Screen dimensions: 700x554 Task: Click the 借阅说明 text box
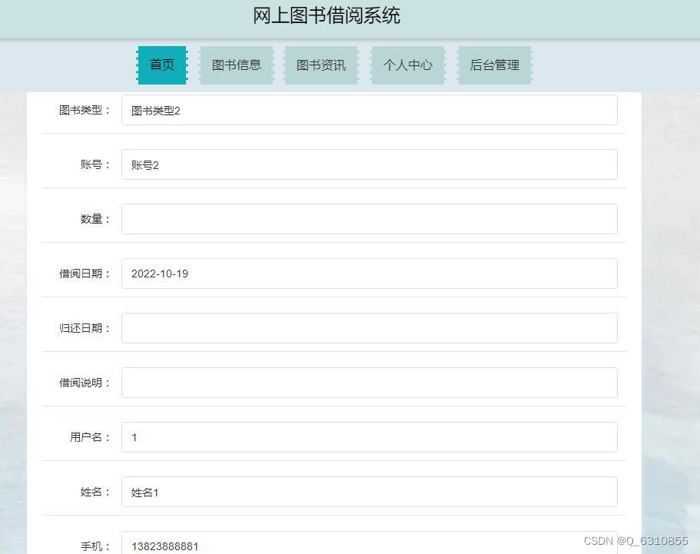pos(369,382)
